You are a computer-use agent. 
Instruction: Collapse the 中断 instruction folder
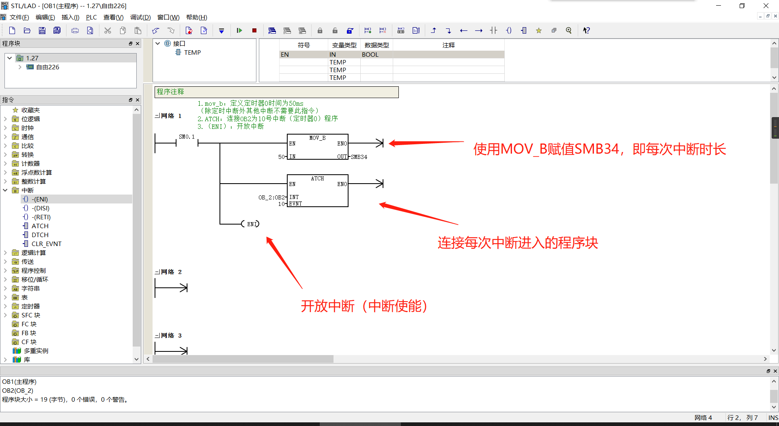click(x=5, y=190)
